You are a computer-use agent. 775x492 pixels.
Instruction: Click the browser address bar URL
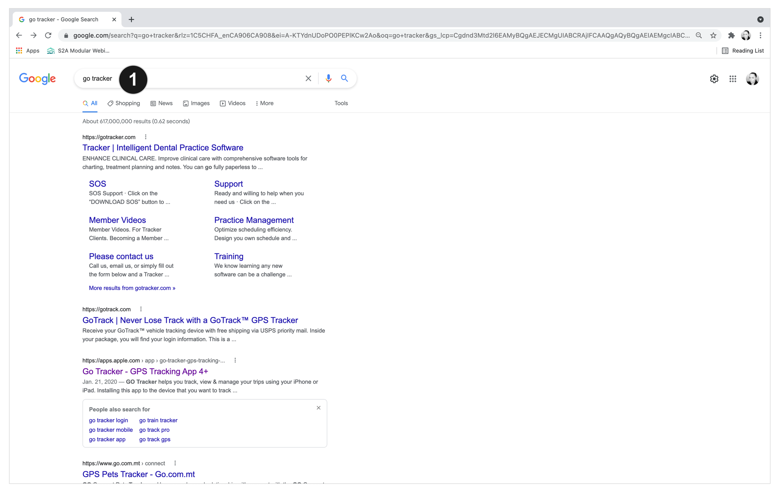click(x=381, y=35)
